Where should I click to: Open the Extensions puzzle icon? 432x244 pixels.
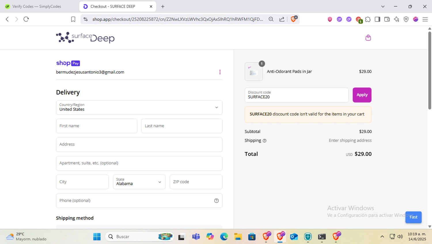[x=368, y=19]
